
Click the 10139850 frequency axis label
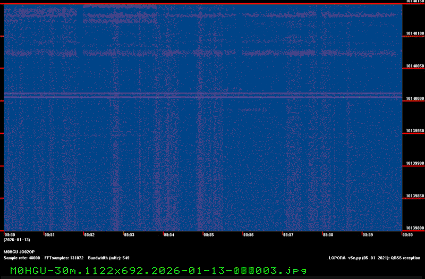point(414,196)
